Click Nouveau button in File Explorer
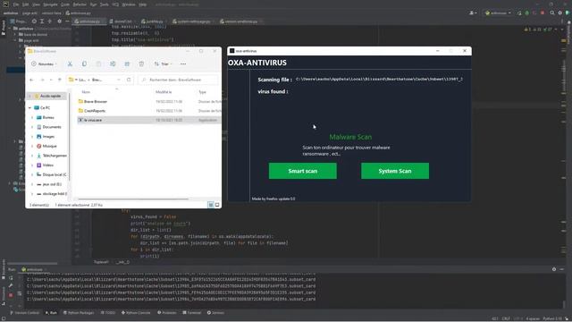Screen dimensions: 572x322 coord(45,64)
